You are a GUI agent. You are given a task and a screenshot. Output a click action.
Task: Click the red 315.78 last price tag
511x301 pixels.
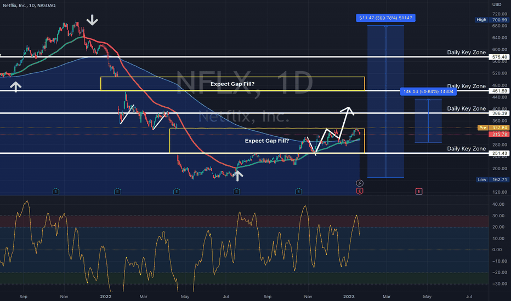[499, 134]
